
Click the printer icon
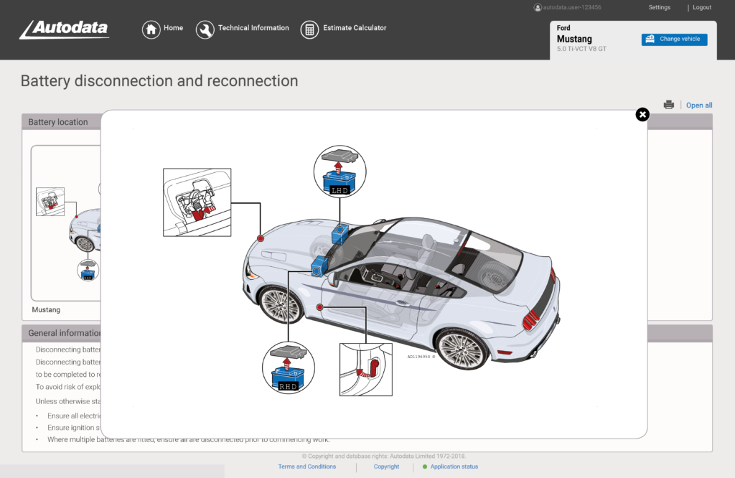[x=669, y=105]
